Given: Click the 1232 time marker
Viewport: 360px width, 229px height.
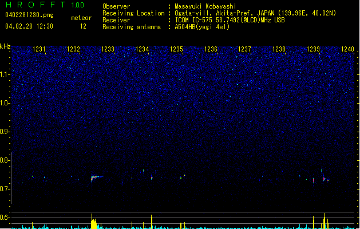Looking at the screenshot, I should tap(73, 49).
